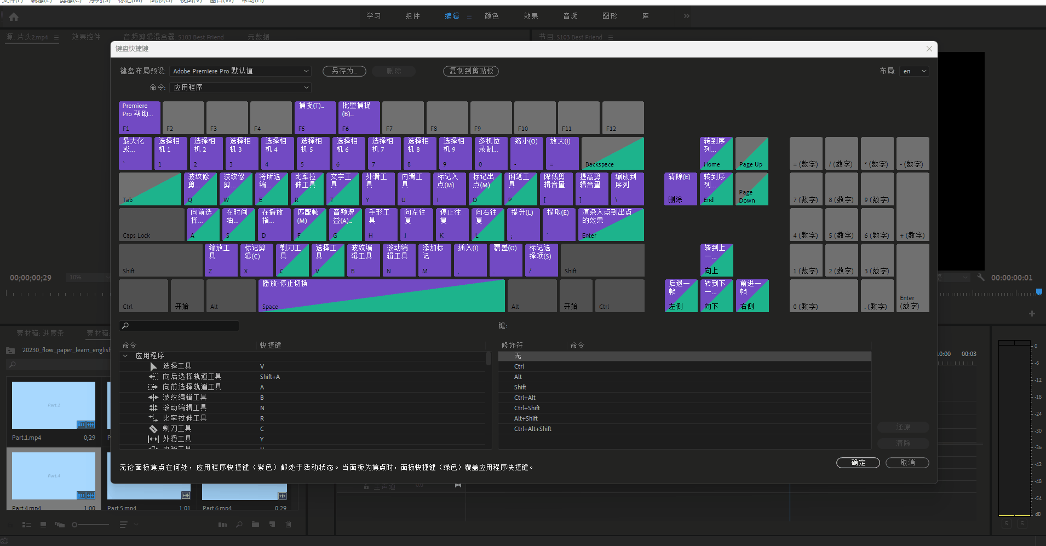Click the 另存为 button
This screenshot has width=1046, height=546.
[x=344, y=71]
